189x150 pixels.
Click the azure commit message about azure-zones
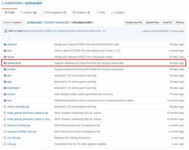click(83, 57)
